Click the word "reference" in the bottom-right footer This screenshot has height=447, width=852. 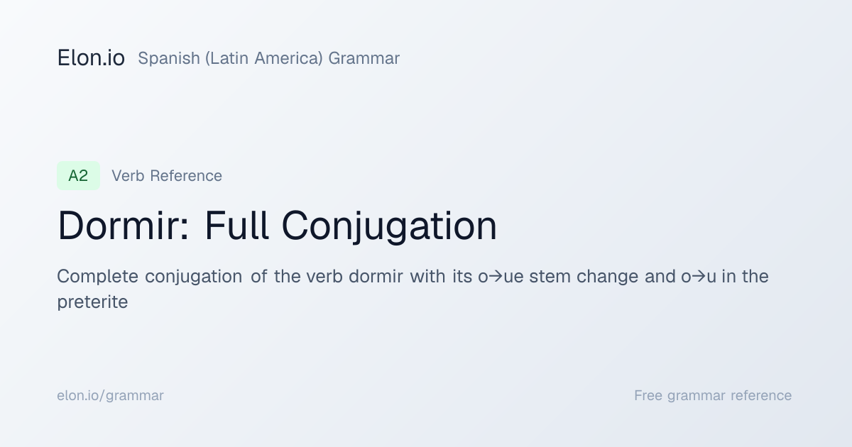coord(762,396)
